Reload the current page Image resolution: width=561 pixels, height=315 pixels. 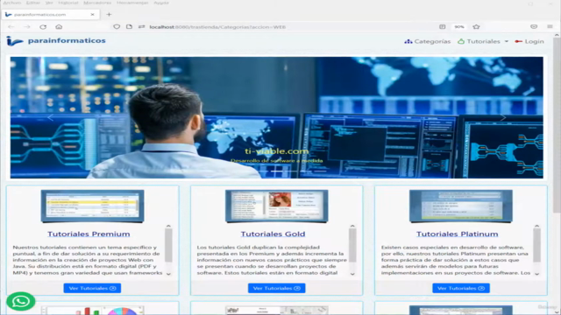43,27
